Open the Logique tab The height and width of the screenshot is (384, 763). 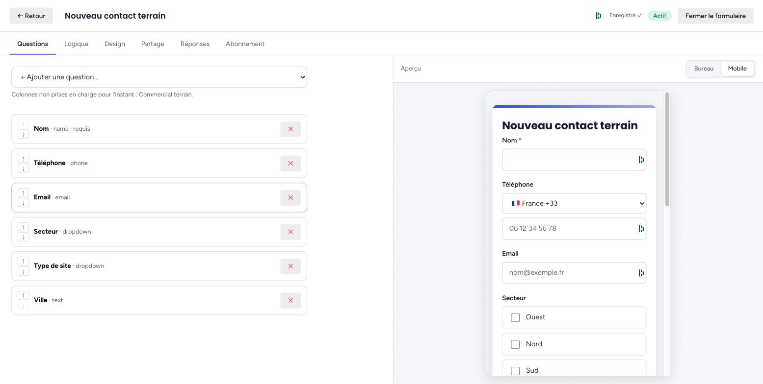pos(76,44)
